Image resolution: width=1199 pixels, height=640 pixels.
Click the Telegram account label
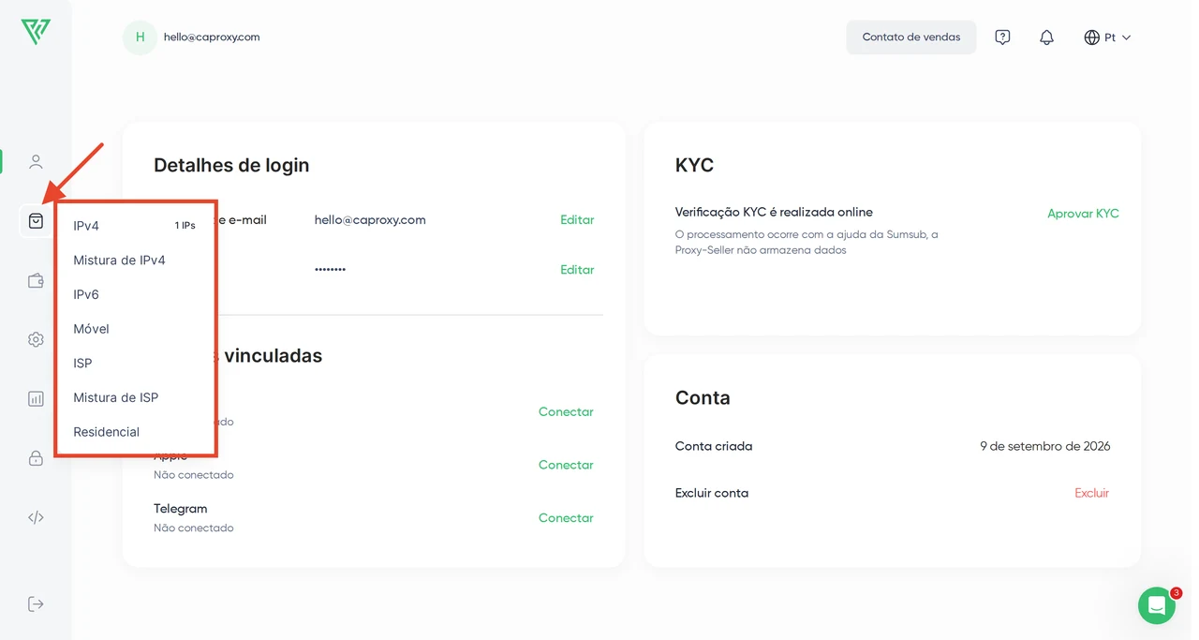[180, 509]
